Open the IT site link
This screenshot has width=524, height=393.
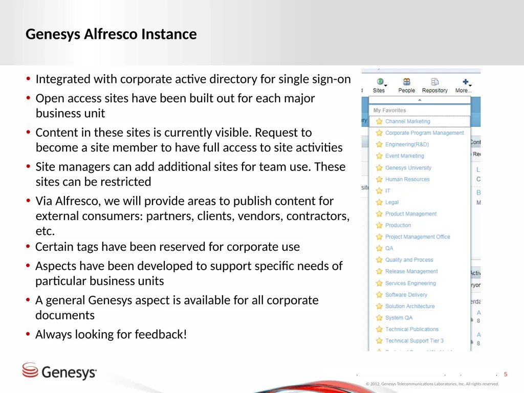(x=388, y=191)
